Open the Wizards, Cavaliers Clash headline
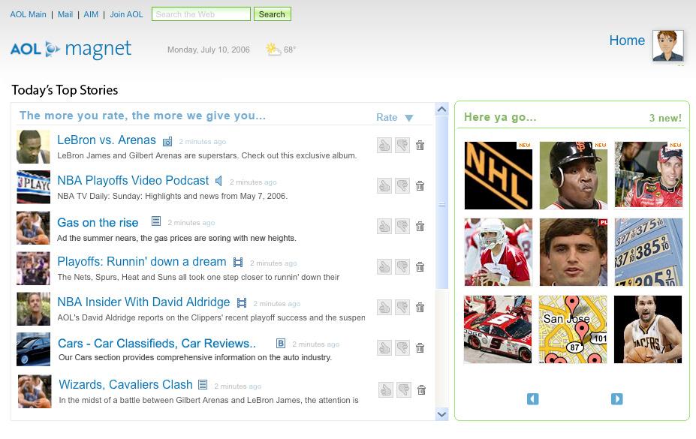Image resolution: width=696 pixels, height=439 pixels. tap(125, 384)
